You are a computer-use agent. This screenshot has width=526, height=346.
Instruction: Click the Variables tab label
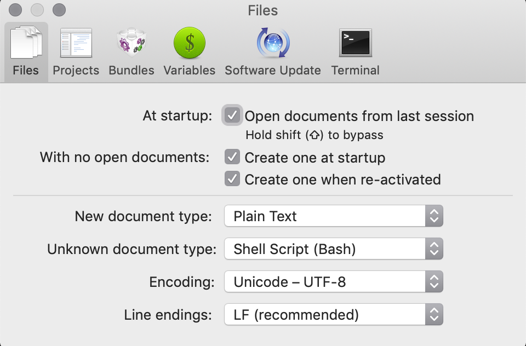pyautogui.click(x=189, y=71)
